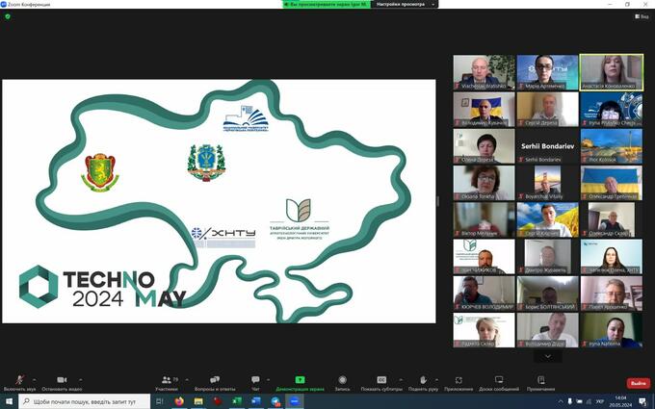Select Boyarchuk Vitaliy video tile

click(x=548, y=183)
